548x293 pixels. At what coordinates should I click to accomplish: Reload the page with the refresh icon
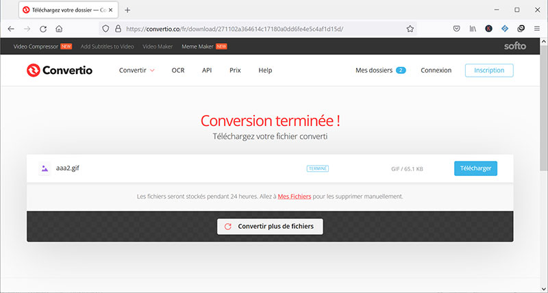point(43,29)
